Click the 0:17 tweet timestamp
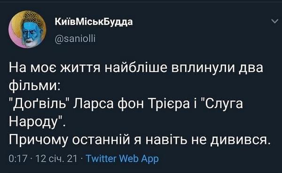 click(18, 158)
